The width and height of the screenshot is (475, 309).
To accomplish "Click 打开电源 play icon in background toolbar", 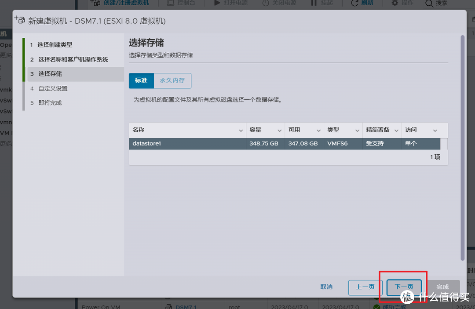I will click(217, 3).
